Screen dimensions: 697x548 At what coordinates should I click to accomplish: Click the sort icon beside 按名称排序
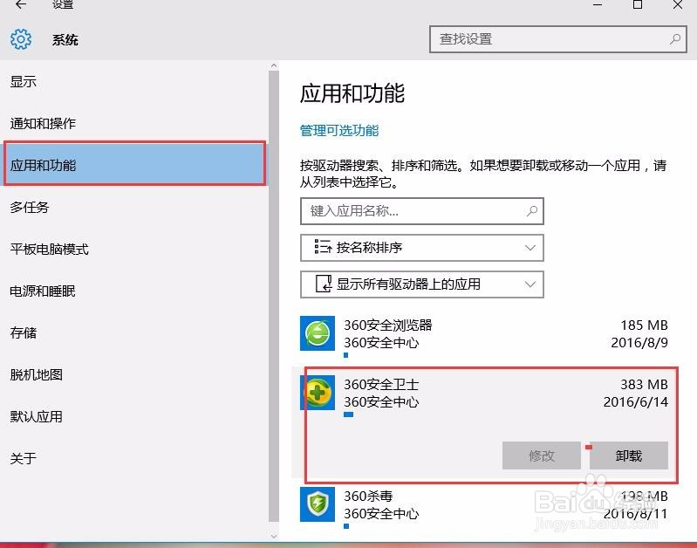(x=323, y=246)
